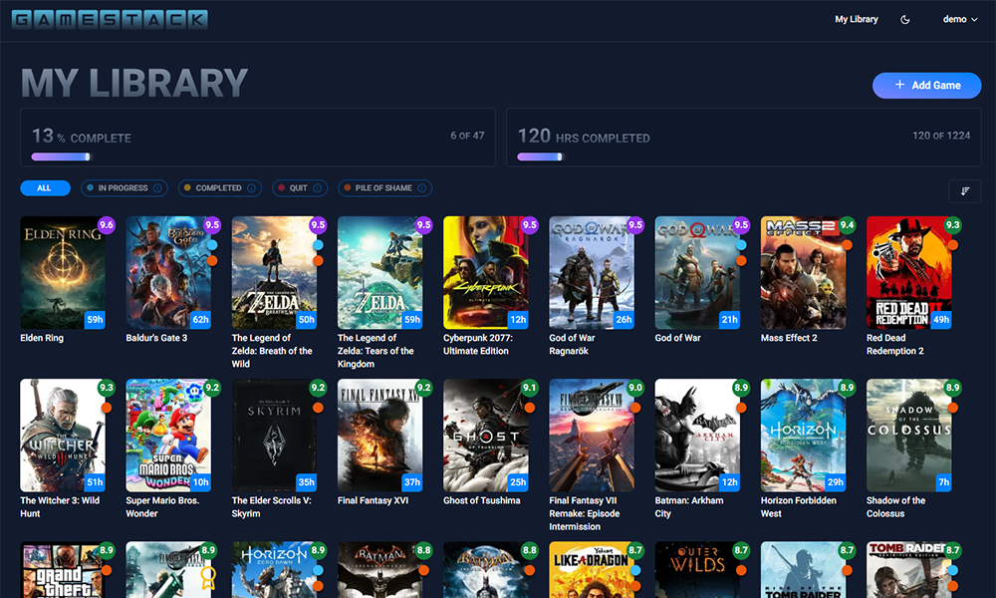Click the Witcher 3 51h hours badge

point(95,482)
